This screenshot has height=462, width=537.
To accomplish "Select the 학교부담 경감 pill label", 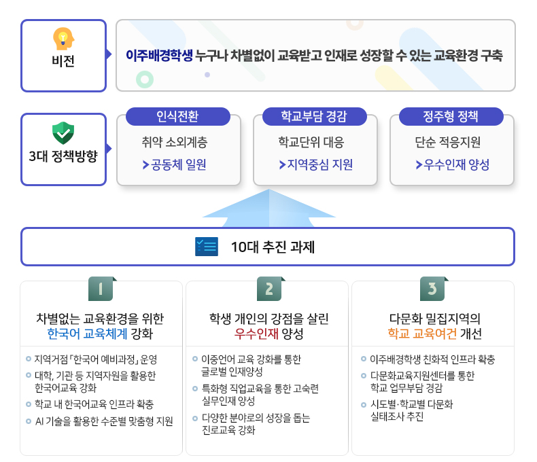I will click(315, 116).
